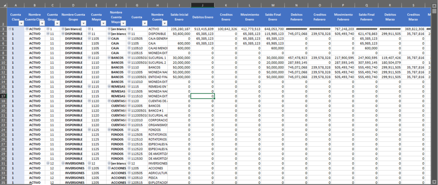Open the Cuenta Grupo filter dropdown

[x=57, y=24]
